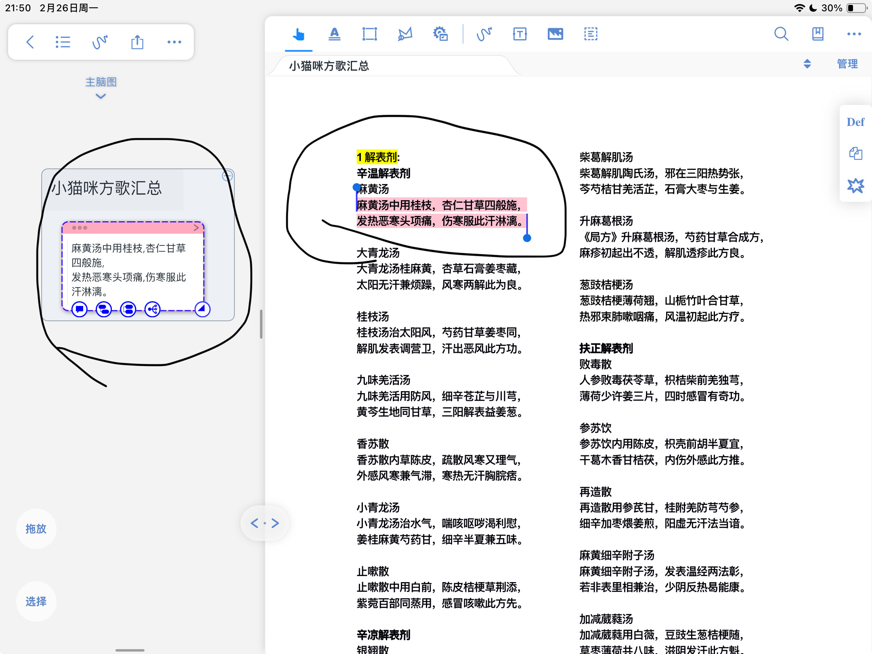Viewport: 872px width, 654px height.
Task: Toggle the 拖放 mode button
Action: pos(36,529)
